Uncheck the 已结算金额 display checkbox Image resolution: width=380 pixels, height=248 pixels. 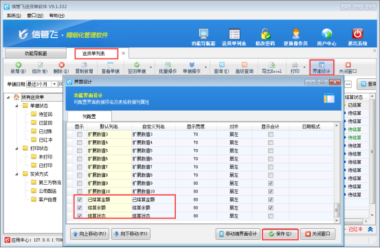tap(80, 199)
